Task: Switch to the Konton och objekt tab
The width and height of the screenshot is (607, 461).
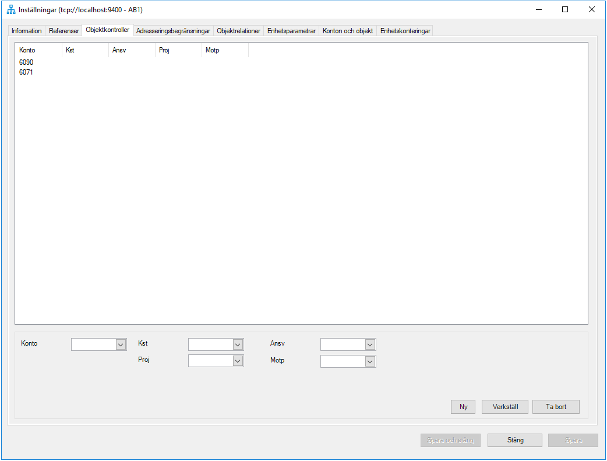Action: (x=347, y=30)
